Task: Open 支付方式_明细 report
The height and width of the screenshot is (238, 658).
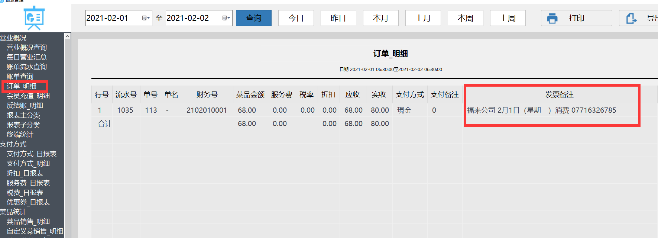Action: [x=28, y=163]
